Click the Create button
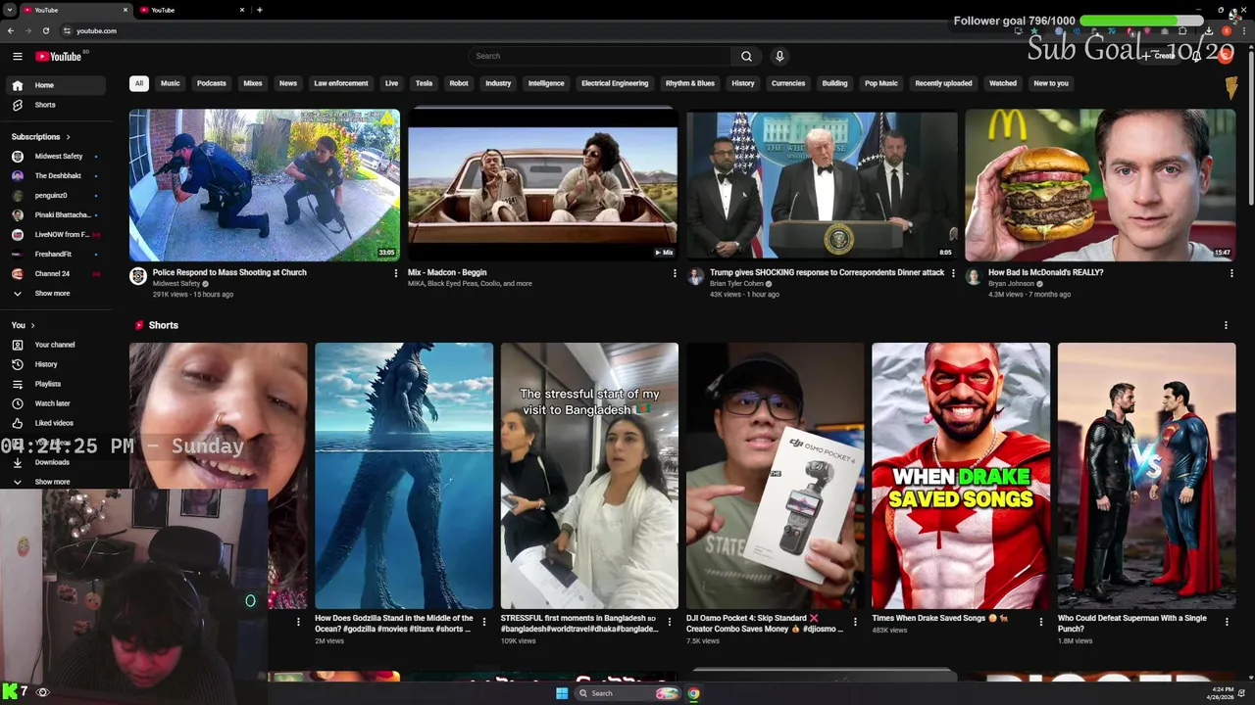Image resolution: width=1255 pixels, height=705 pixels. click(1161, 56)
